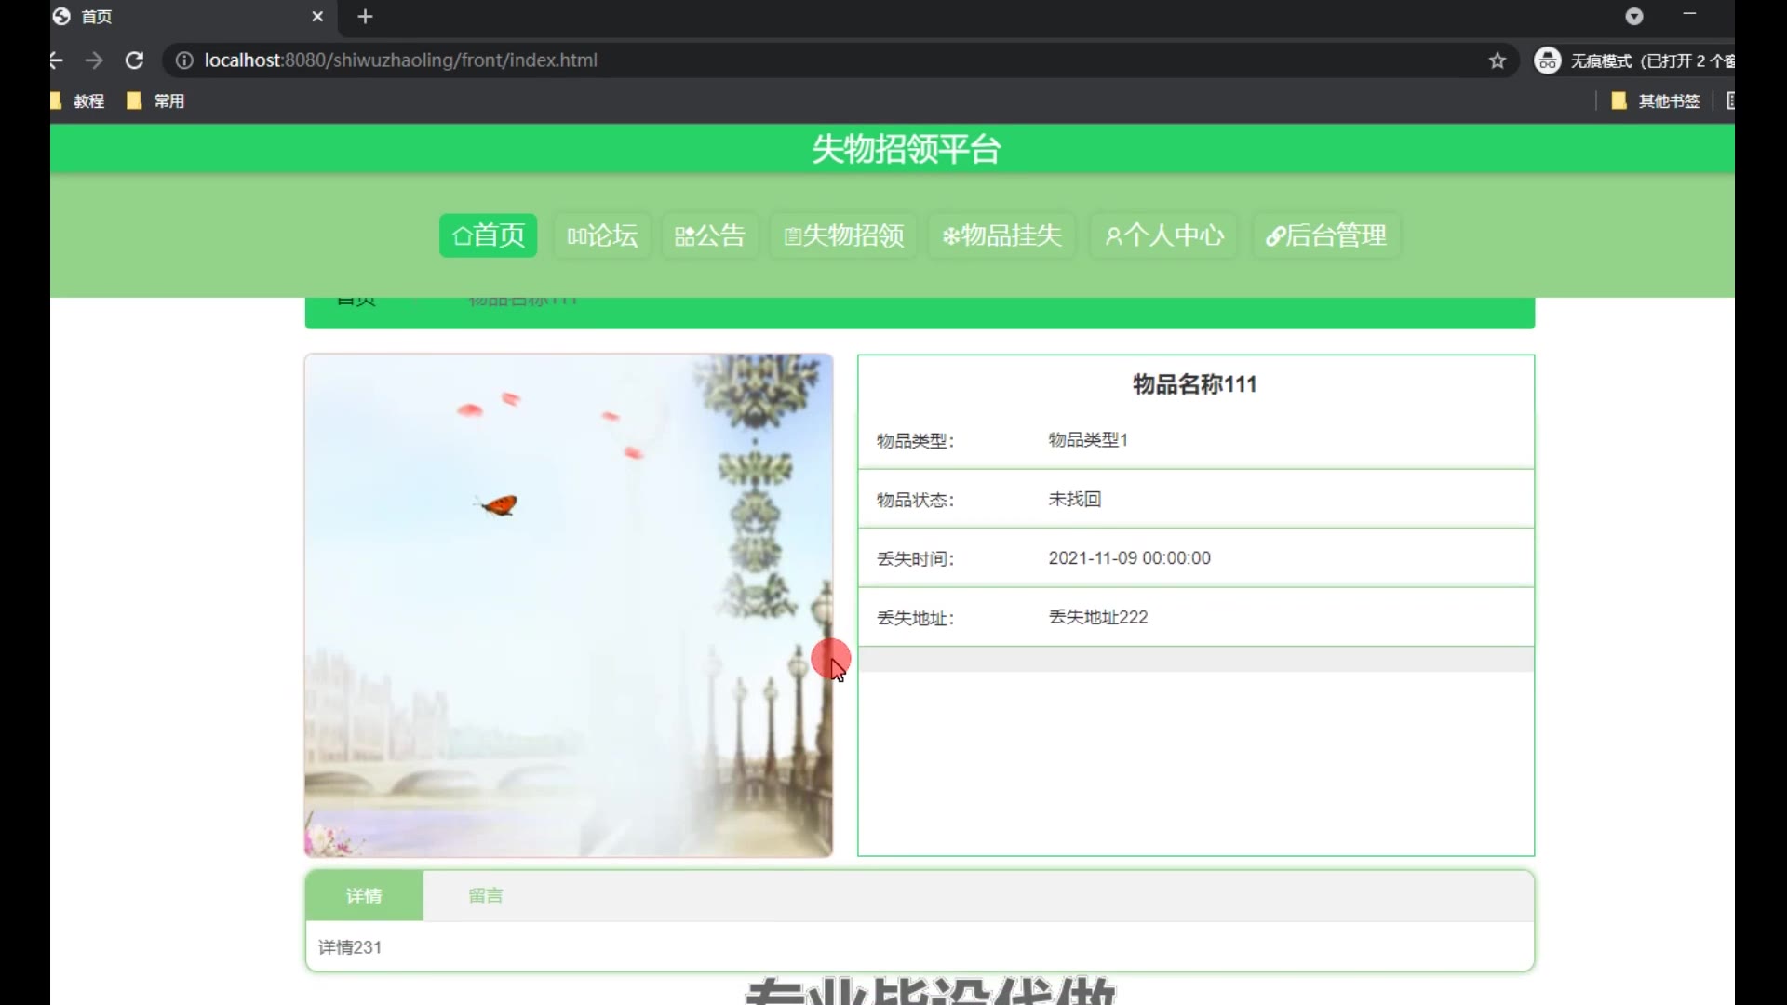Open the 公告 announcements nav item

[709, 235]
